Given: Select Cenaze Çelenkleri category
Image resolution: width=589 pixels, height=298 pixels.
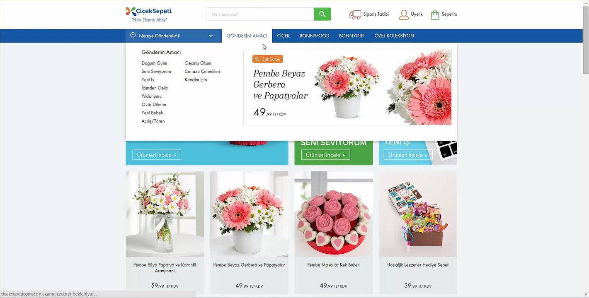Looking at the screenshot, I should pyautogui.click(x=202, y=72).
